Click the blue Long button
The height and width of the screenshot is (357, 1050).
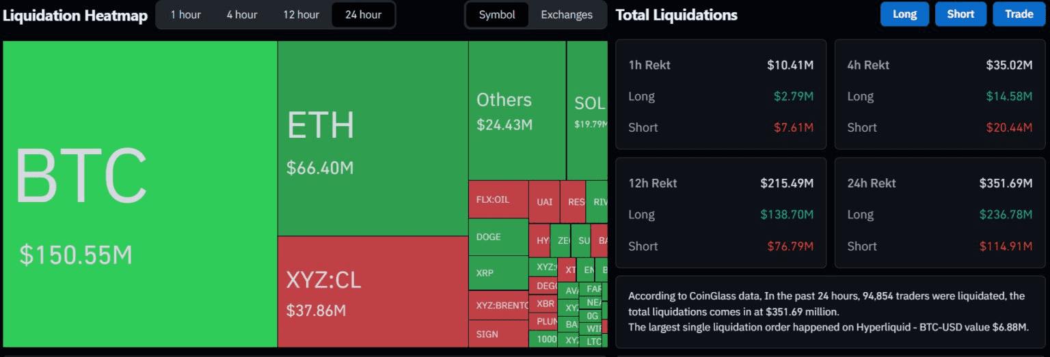point(904,14)
